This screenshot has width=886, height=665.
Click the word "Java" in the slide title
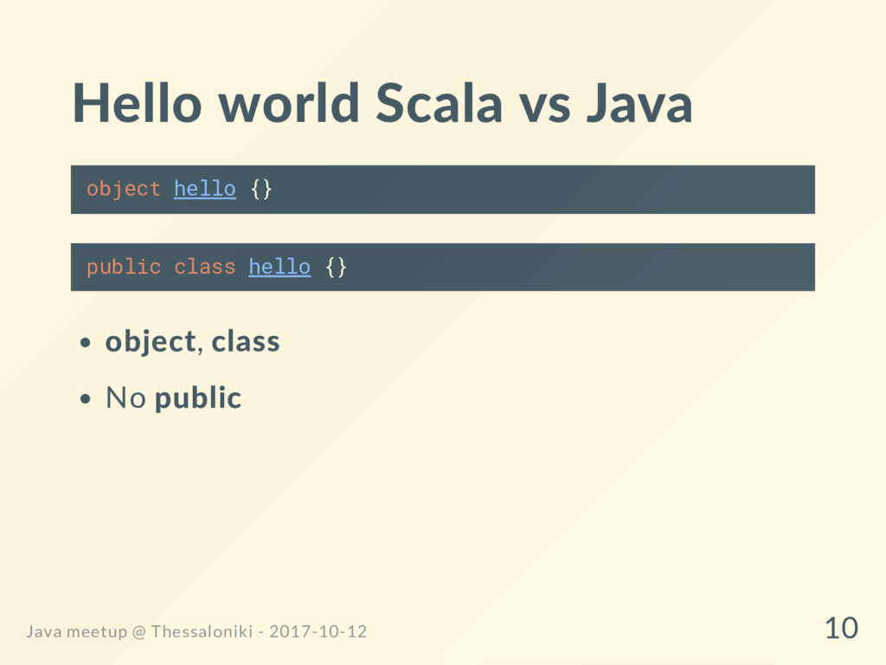click(639, 104)
